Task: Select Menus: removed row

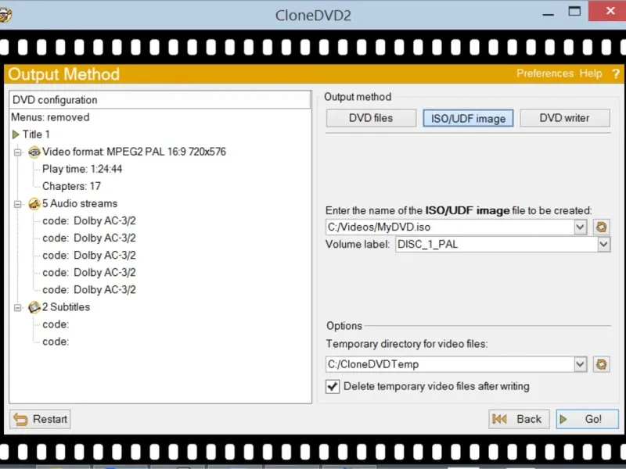Action: point(50,117)
